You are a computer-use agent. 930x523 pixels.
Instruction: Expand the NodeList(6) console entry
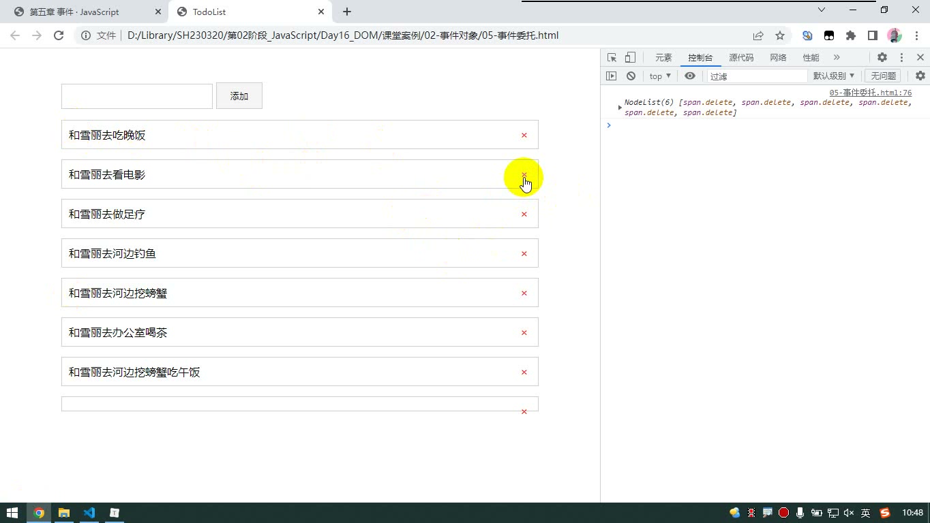coord(620,108)
